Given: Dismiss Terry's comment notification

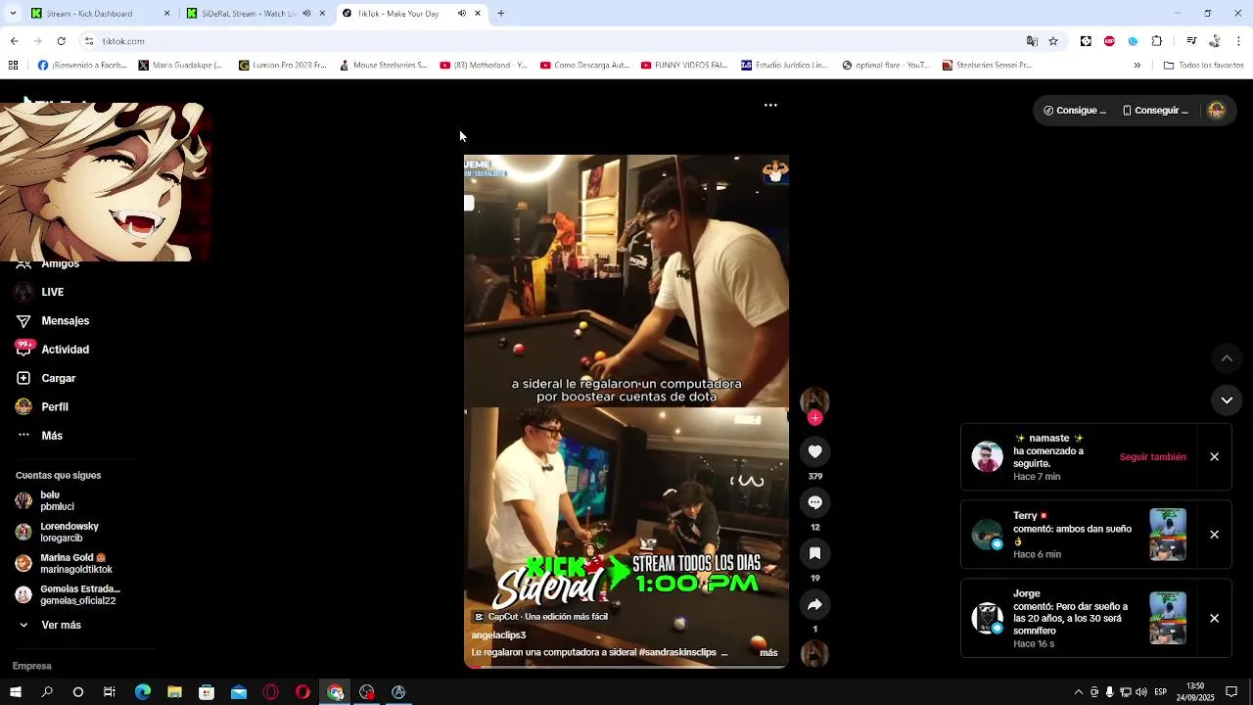Looking at the screenshot, I should click(x=1214, y=535).
